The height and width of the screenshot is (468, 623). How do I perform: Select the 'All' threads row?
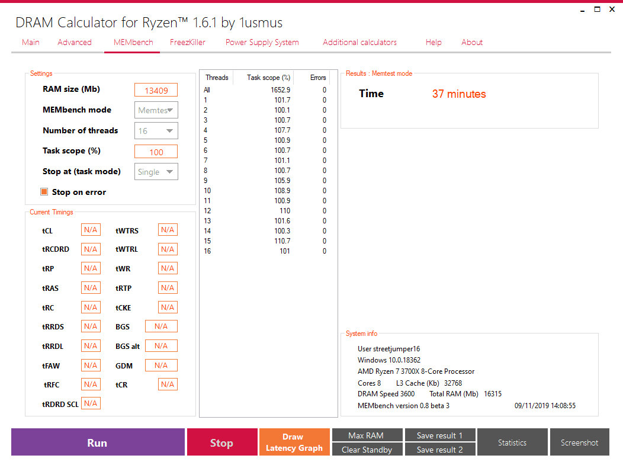(x=265, y=90)
